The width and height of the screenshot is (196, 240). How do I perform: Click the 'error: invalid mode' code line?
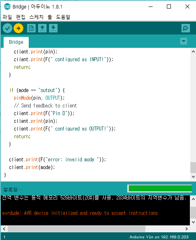pyautogui.click(x=58, y=160)
